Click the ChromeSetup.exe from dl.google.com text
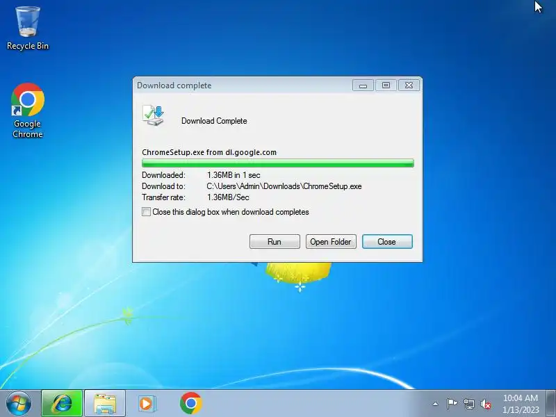 coord(209,152)
